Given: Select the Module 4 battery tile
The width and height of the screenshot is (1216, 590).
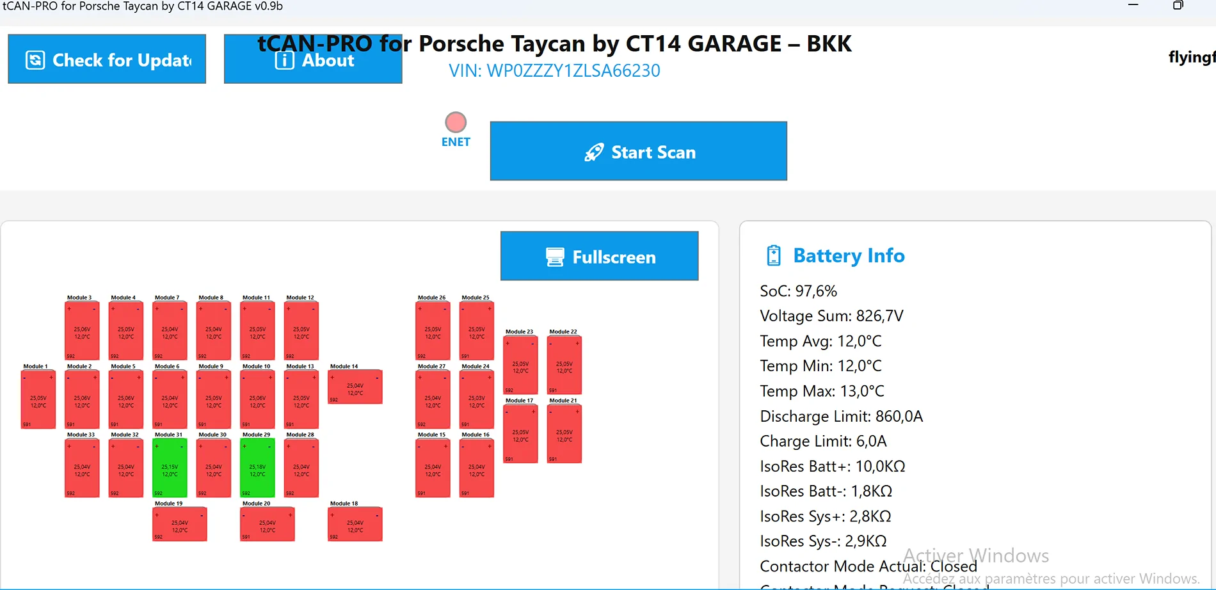Looking at the screenshot, I should point(126,331).
